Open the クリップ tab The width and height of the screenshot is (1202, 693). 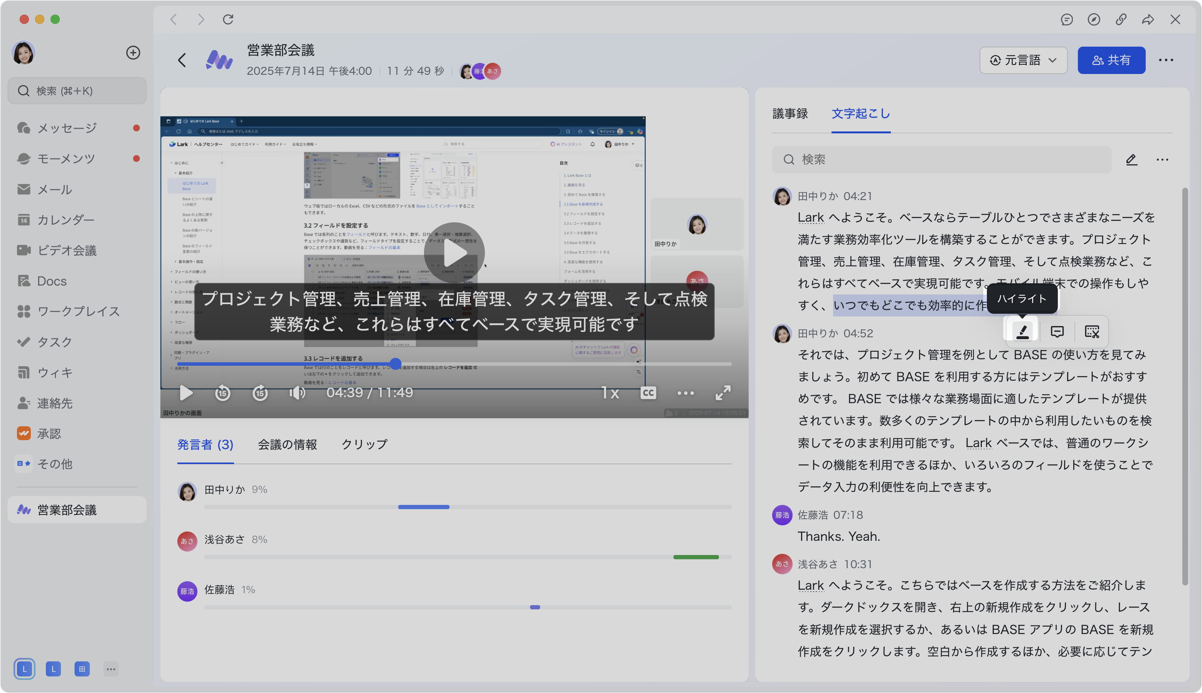364,444
